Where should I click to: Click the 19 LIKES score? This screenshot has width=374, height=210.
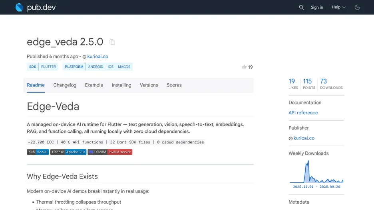click(293, 84)
